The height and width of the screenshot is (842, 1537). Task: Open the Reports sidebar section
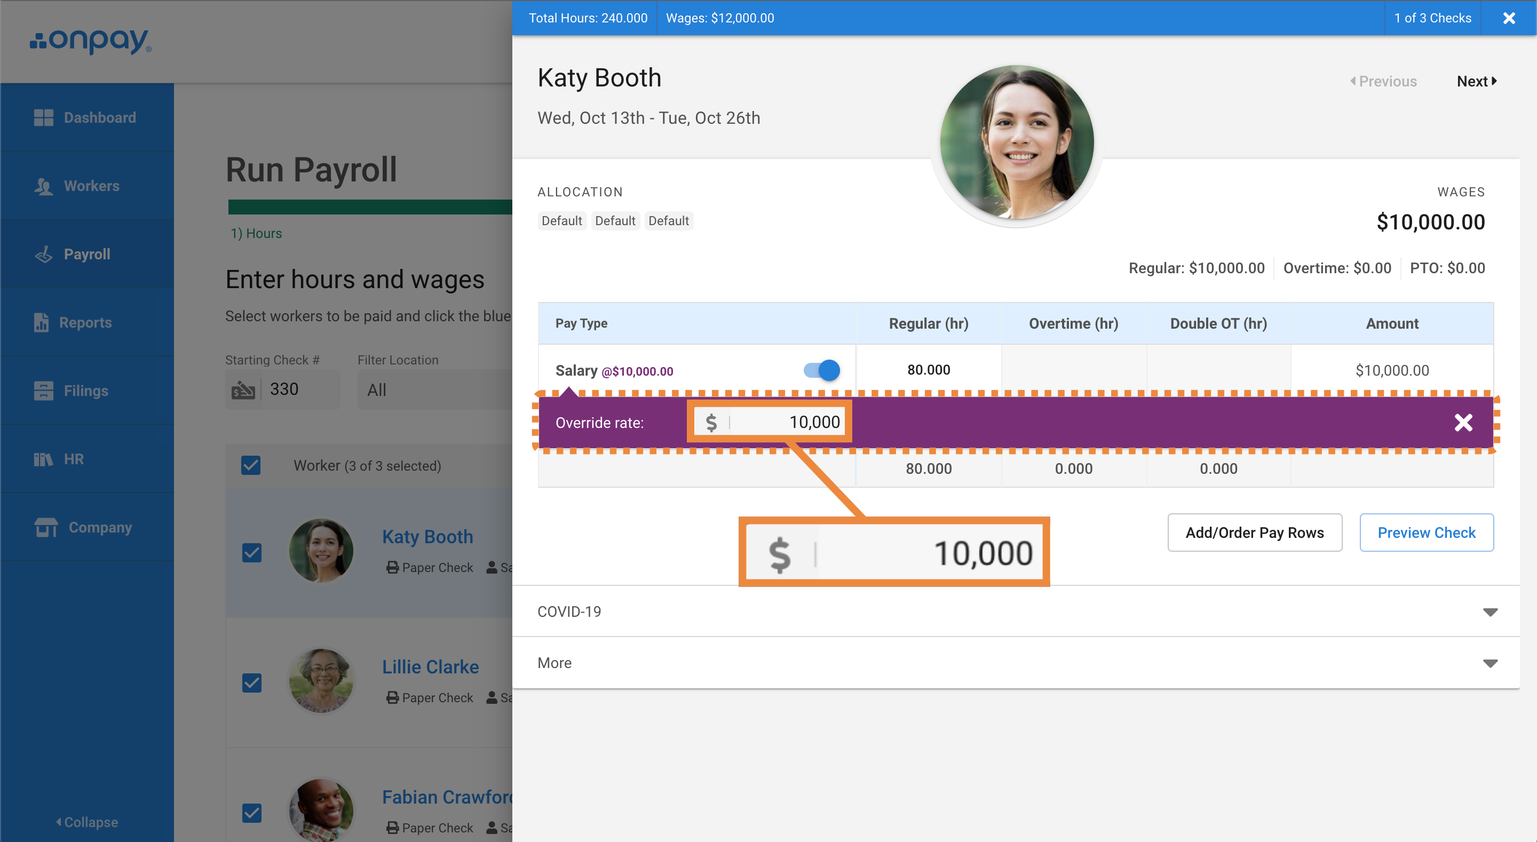click(x=87, y=322)
